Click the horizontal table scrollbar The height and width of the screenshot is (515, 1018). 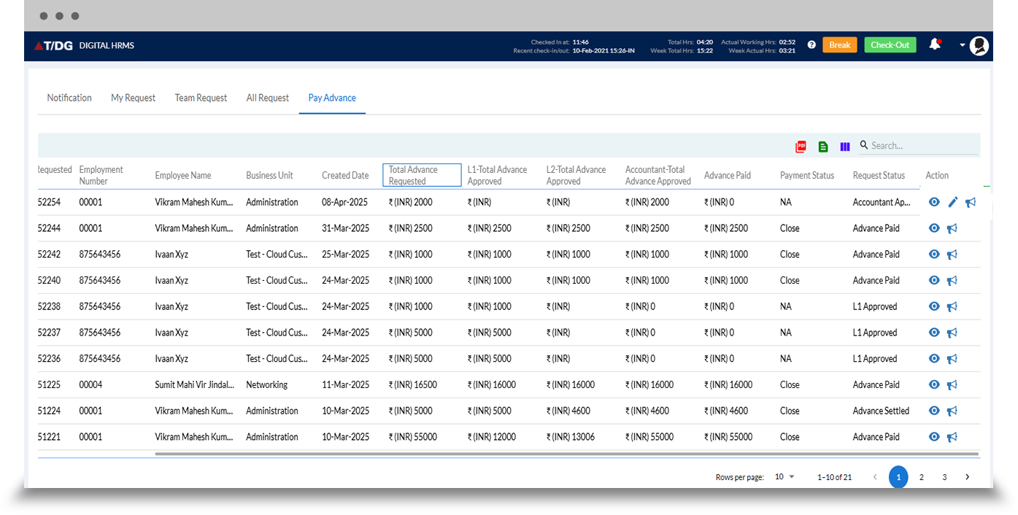566,454
